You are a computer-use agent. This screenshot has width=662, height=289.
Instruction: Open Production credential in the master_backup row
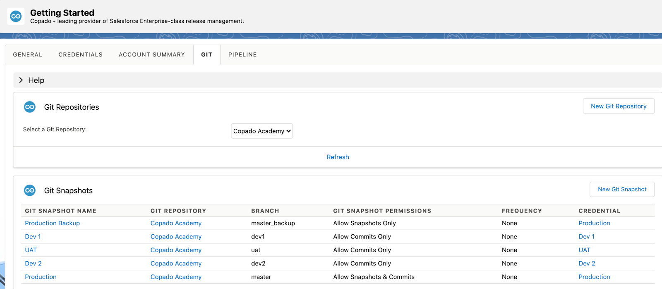point(595,223)
